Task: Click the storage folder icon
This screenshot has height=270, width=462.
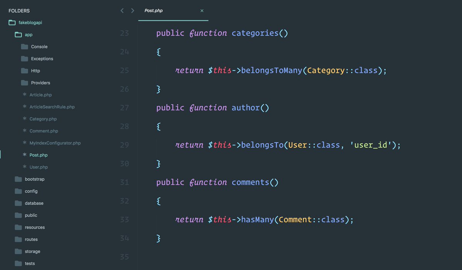Action: [18, 251]
